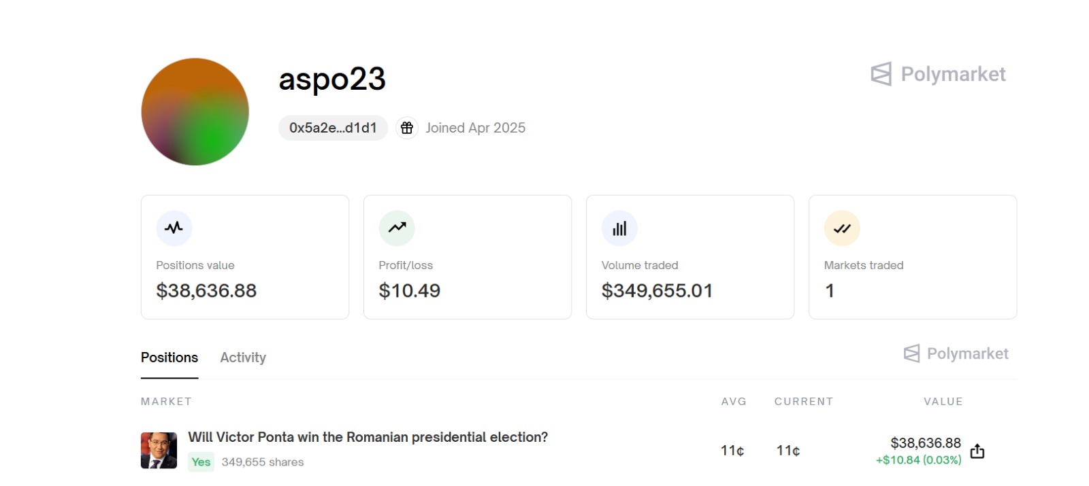Click the Markets traded double-check icon
This screenshot has height=486, width=1089.
(x=842, y=228)
